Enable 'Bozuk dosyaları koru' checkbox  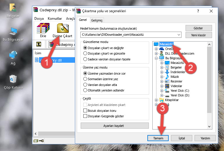point(85,111)
